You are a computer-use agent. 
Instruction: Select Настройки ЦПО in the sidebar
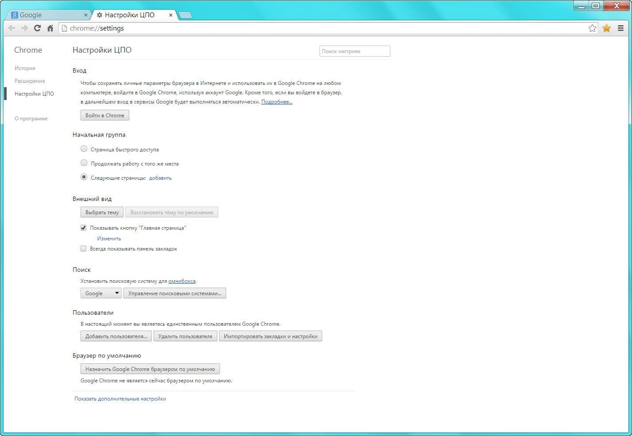coord(34,94)
